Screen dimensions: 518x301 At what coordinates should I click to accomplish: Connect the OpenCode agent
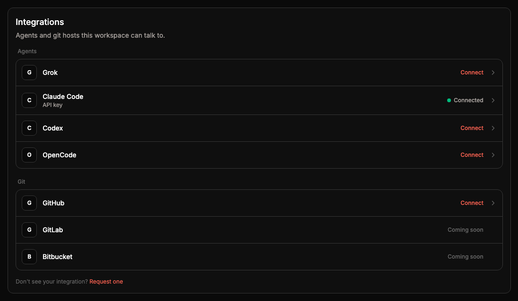point(472,155)
